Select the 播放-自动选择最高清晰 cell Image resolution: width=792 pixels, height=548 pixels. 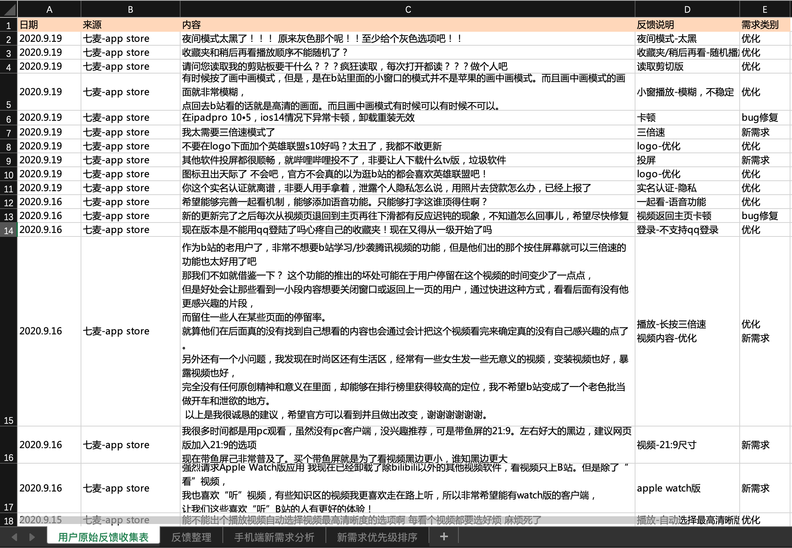pyautogui.click(x=687, y=520)
